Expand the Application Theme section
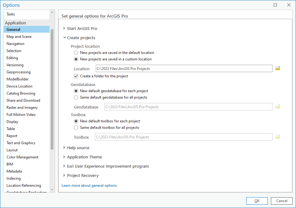 pos(64,157)
